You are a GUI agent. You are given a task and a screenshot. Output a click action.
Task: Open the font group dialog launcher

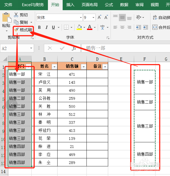(x=108, y=38)
